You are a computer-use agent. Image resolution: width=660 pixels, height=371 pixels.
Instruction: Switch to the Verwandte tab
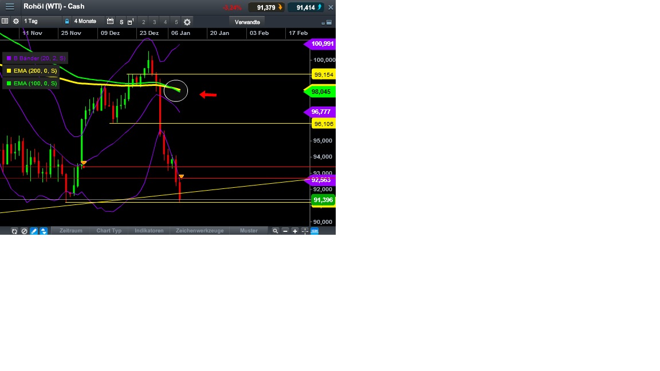point(246,22)
